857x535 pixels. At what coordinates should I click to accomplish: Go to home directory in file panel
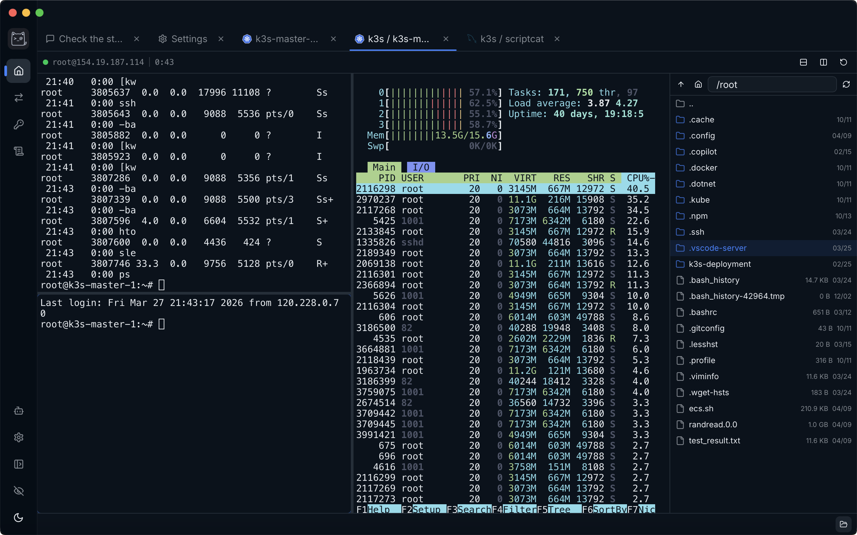click(698, 84)
